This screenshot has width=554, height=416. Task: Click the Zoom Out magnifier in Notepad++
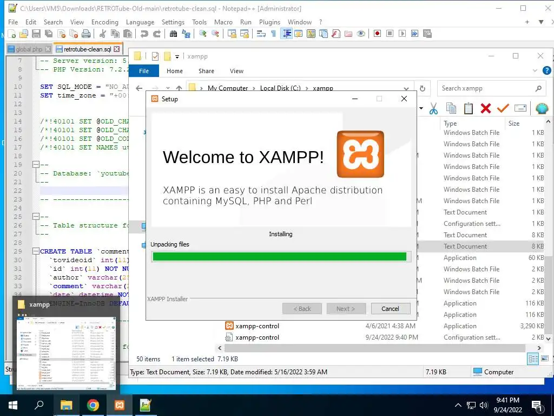tap(215, 34)
